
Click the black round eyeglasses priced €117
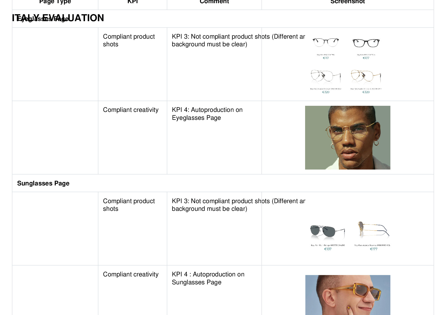click(x=325, y=43)
